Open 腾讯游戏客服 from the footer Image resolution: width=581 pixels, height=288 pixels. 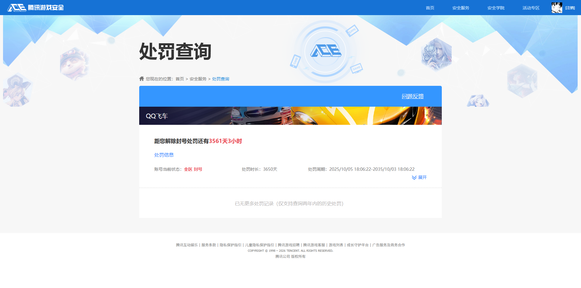(x=314, y=245)
